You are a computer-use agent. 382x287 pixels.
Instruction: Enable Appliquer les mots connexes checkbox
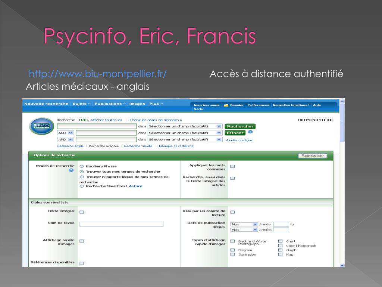pos(233,166)
